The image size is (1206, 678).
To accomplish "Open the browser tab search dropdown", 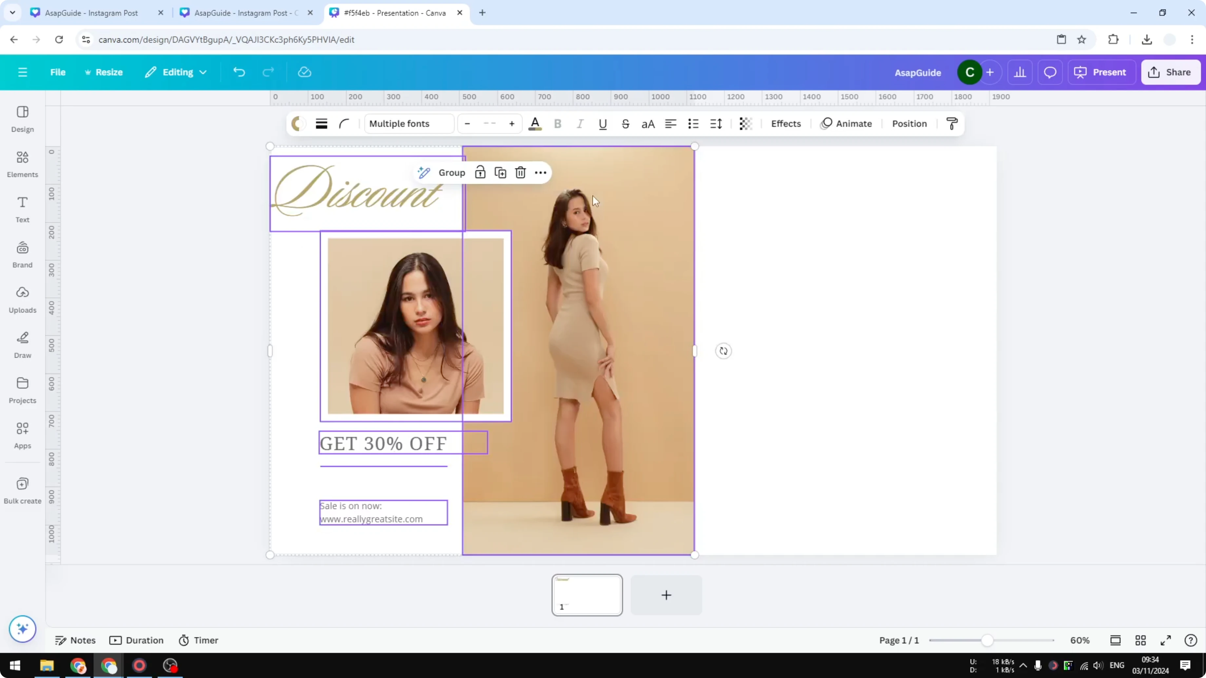I will [x=12, y=13].
